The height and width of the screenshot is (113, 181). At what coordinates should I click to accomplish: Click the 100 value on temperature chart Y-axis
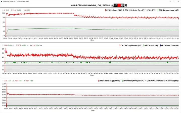tap(3, 13)
